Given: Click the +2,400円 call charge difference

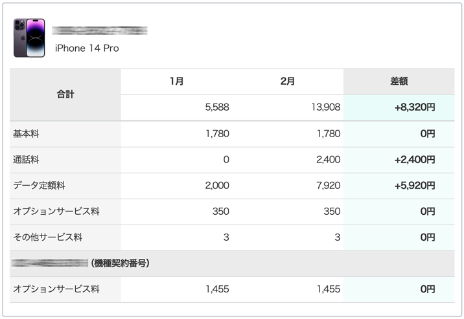Looking at the screenshot, I should click(x=414, y=160).
